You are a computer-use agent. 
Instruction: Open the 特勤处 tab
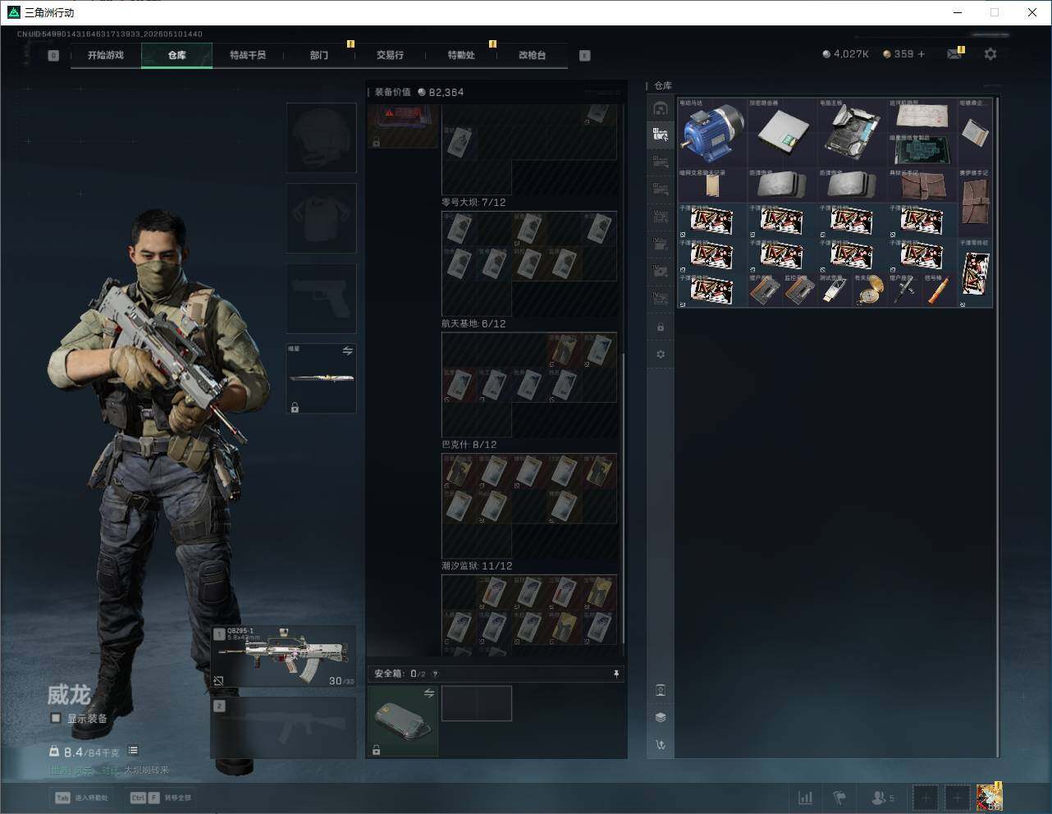[x=461, y=55]
